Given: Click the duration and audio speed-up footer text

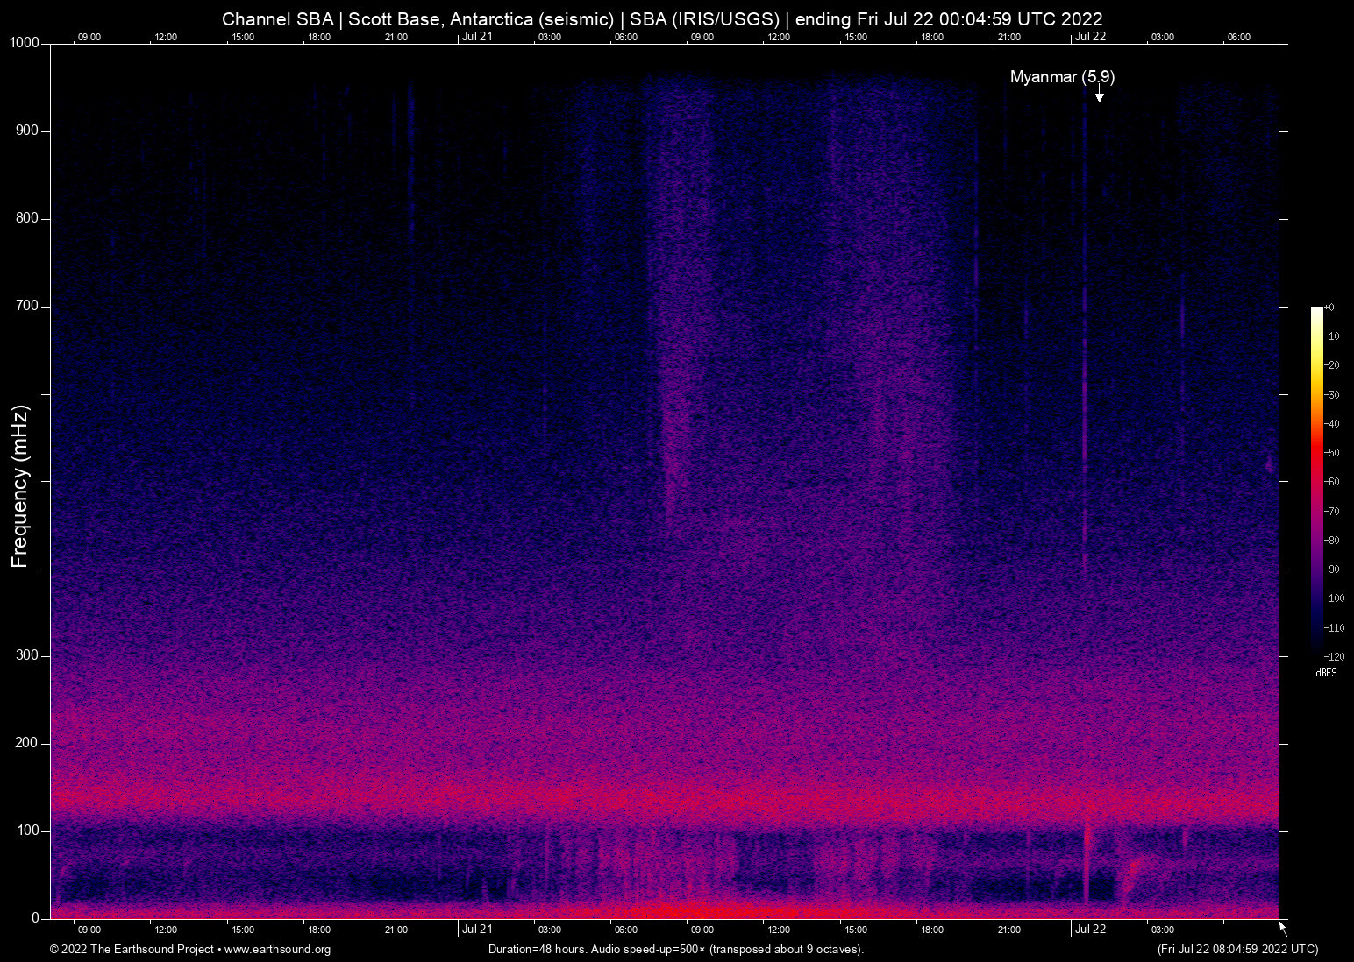Looking at the screenshot, I should 675,950.
